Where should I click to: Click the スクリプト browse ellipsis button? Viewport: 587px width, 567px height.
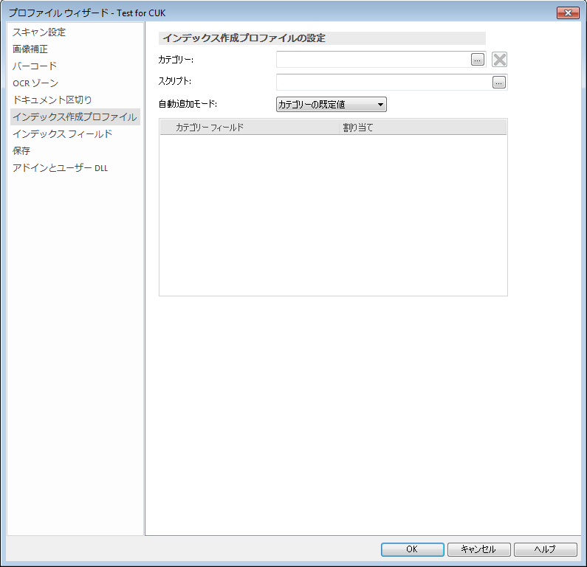tap(498, 83)
